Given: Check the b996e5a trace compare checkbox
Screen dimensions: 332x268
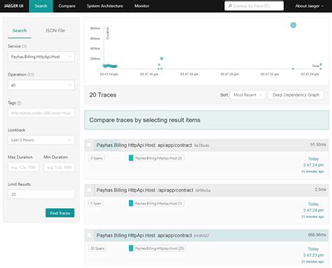Looking at the screenshot, I should (x=89, y=190).
